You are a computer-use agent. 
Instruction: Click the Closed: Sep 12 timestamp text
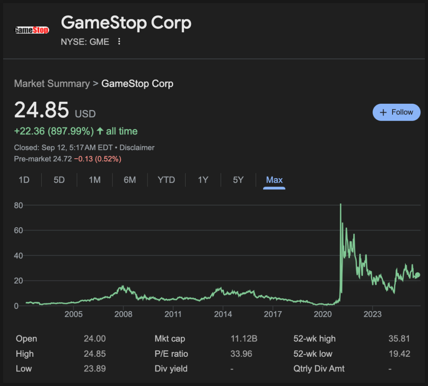coord(63,148)
